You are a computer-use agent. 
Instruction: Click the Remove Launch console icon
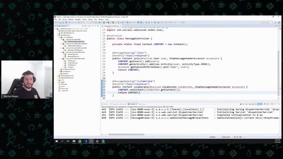(244, 104)
